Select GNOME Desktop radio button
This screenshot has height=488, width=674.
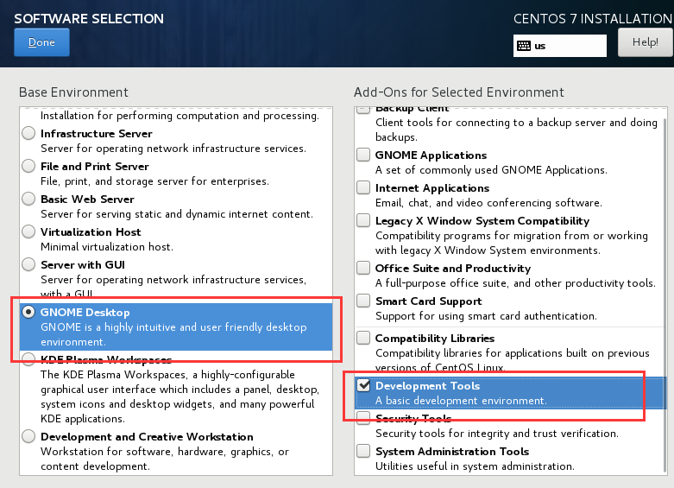coord(28,312)
